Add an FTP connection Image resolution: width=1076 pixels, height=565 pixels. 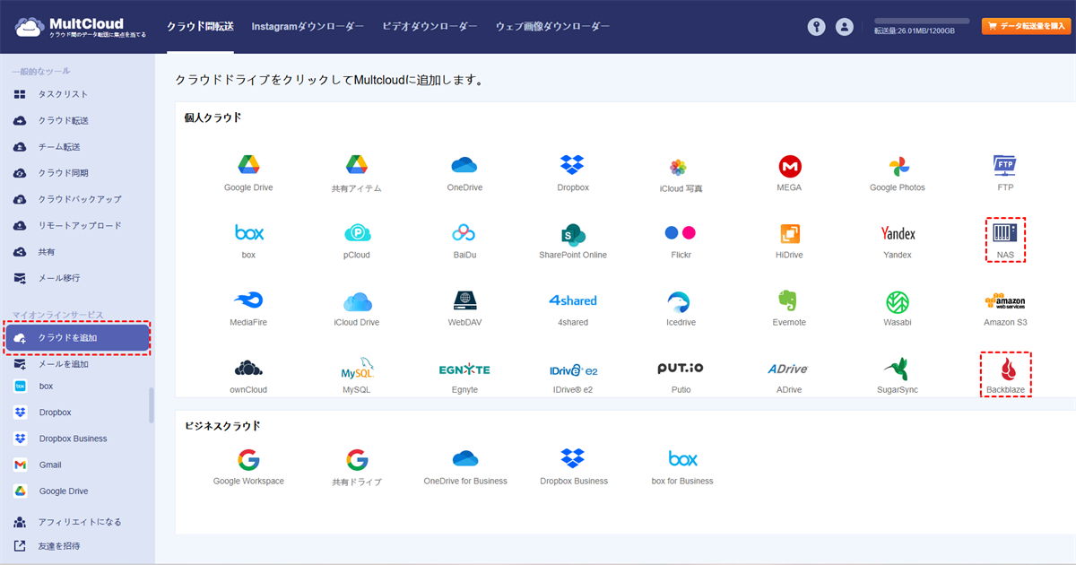[1005, 166]
